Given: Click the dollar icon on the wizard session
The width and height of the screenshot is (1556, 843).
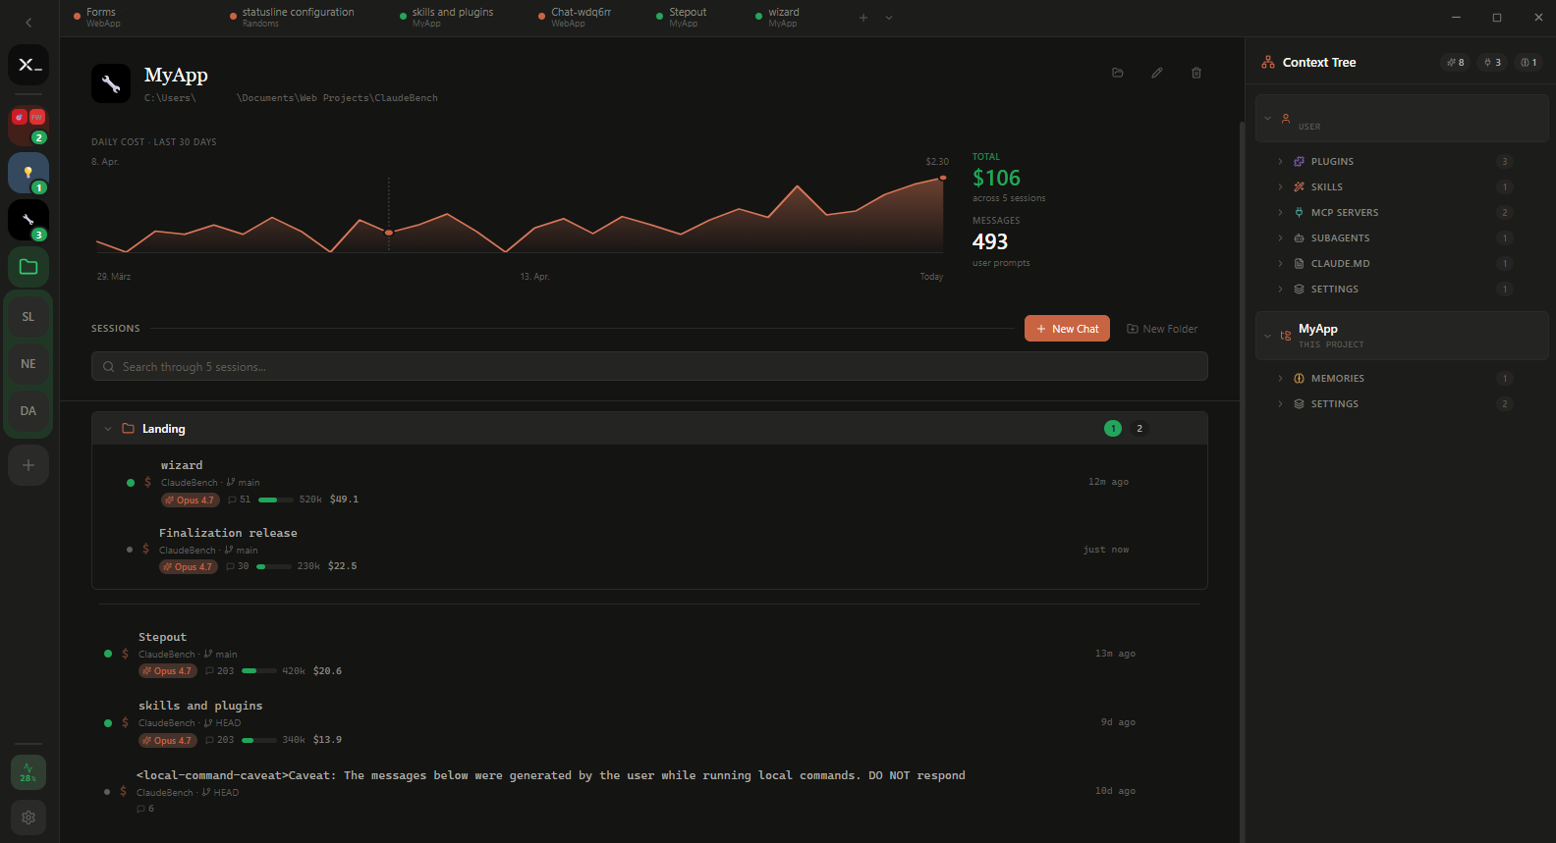Looking at the screenshot, I should [x=147, y=482].
